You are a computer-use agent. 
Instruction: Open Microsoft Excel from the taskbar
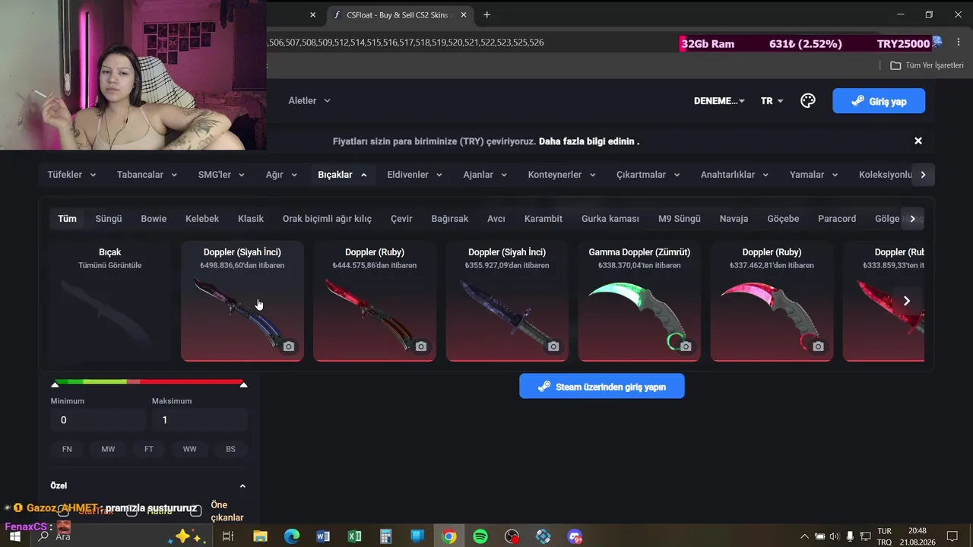354,536
